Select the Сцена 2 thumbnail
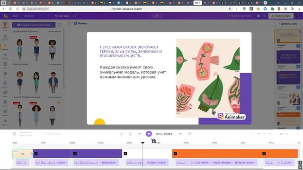The image size is (303, 170). 288,57
